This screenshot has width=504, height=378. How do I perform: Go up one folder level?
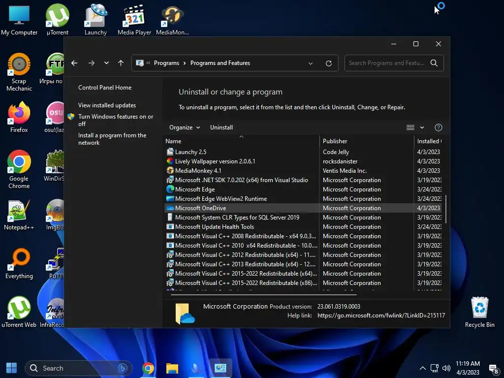coord(121,63)
